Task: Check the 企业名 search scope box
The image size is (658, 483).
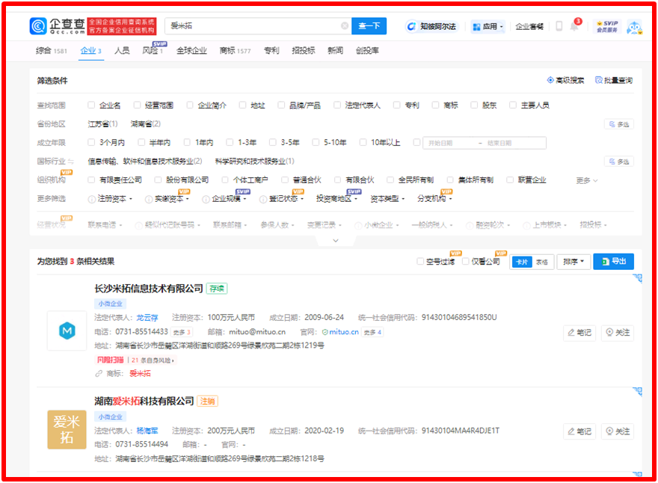Action: coord(91,105)
